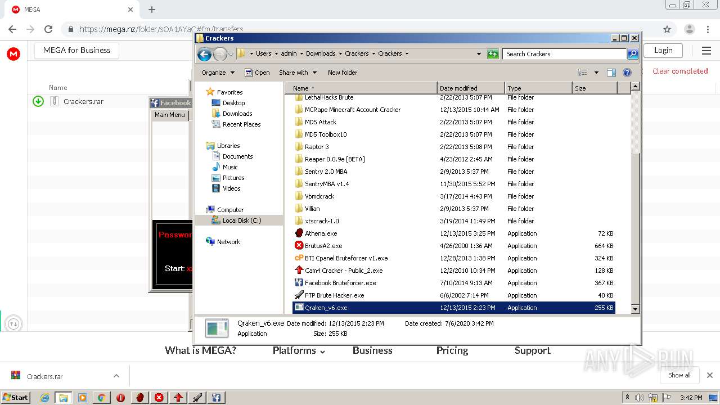Click the Search Crackers input field
The height and width of the screenshot is (405, 720).
564,54
